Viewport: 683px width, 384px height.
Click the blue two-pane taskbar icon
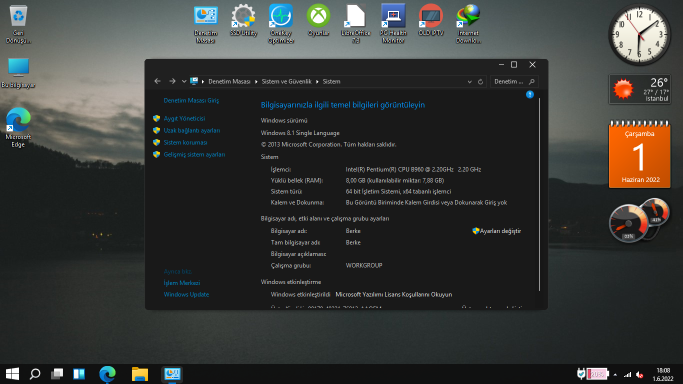click(x=79, y=373)
